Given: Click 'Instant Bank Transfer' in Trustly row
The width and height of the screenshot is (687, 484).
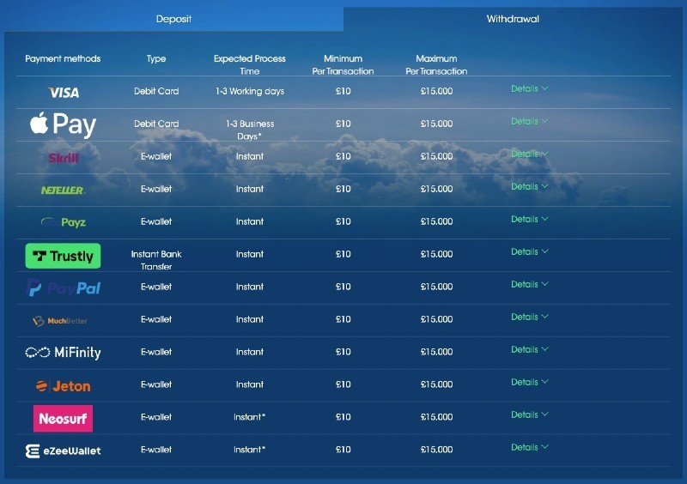Looking at the screenshot, I should tap(156, 260).
